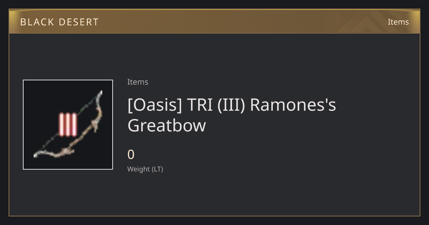Click the Ramones's Greatbow item icon
Viewport: 429px width, 225px height.
point(68,125)
